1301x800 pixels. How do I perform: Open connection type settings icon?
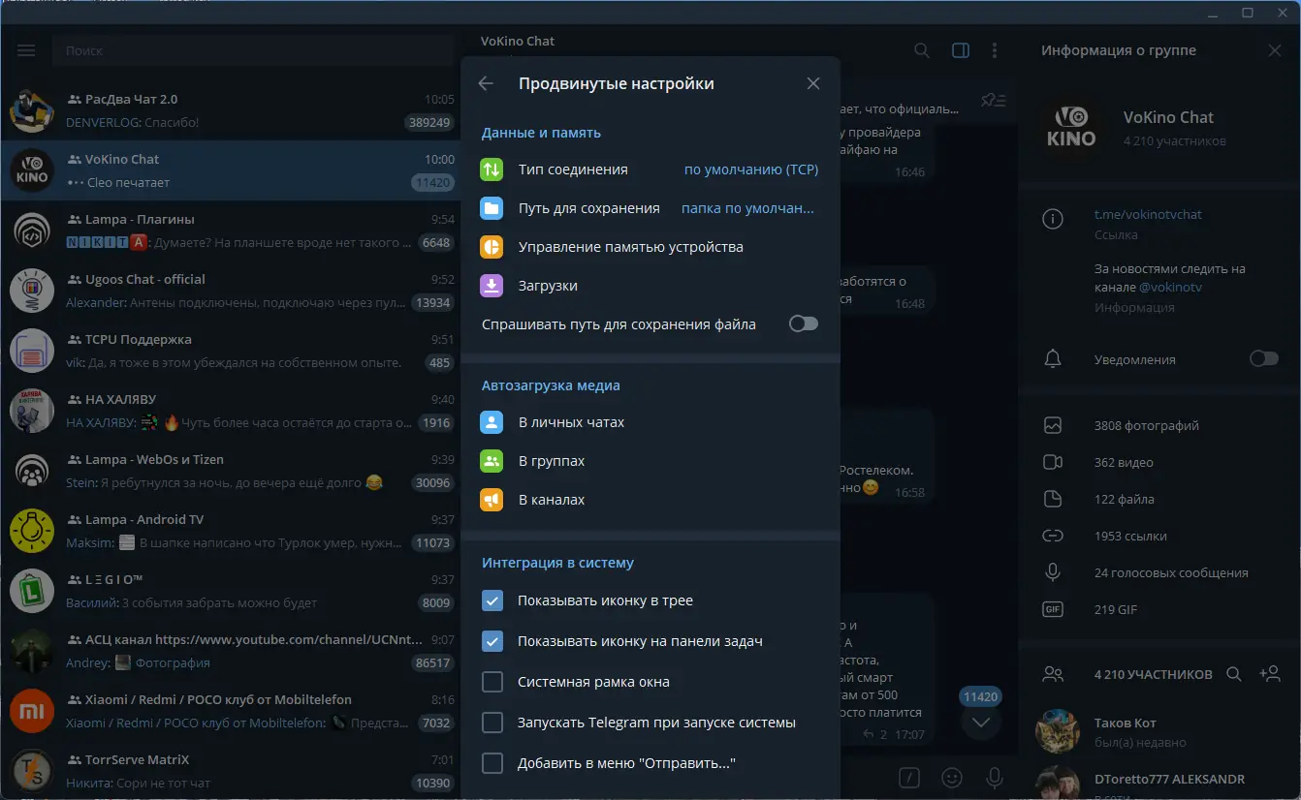click(492, 169)
